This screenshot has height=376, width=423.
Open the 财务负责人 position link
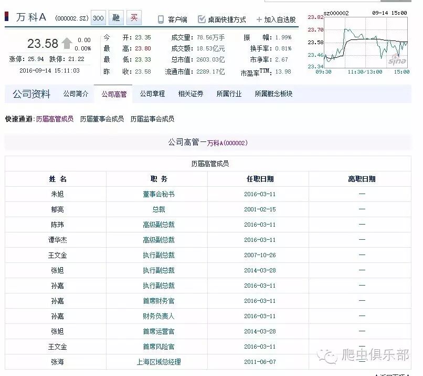pyautogui.click(x=158, y=316)
